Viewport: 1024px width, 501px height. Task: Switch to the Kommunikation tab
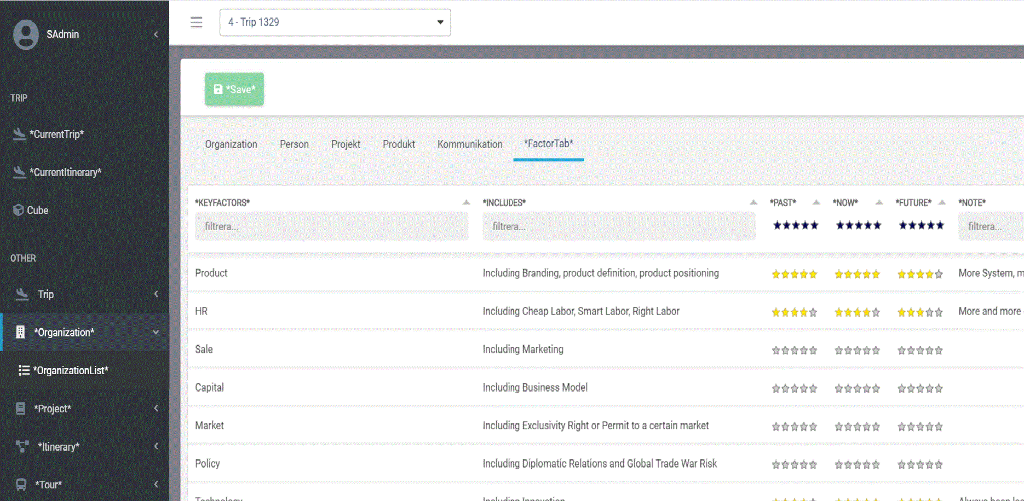469,144
